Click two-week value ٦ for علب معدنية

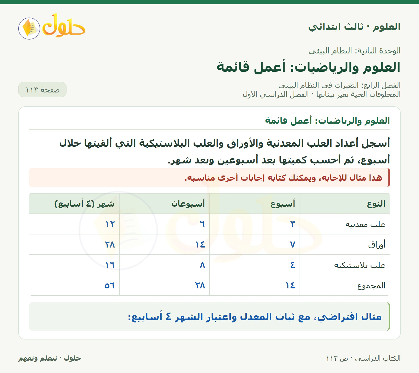(202, 224)
